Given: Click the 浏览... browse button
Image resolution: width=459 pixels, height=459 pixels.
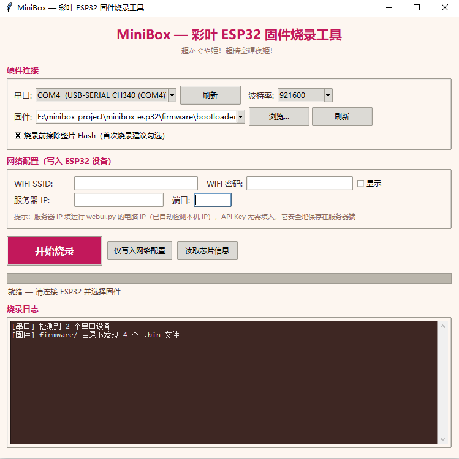Looking at the screenshot, I should [279, 117].
